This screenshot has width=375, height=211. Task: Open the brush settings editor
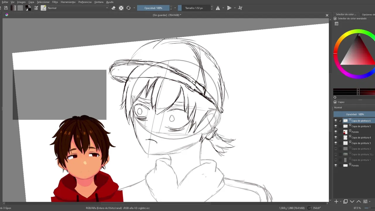36,8
